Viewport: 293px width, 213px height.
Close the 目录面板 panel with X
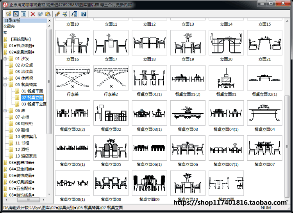49,21
